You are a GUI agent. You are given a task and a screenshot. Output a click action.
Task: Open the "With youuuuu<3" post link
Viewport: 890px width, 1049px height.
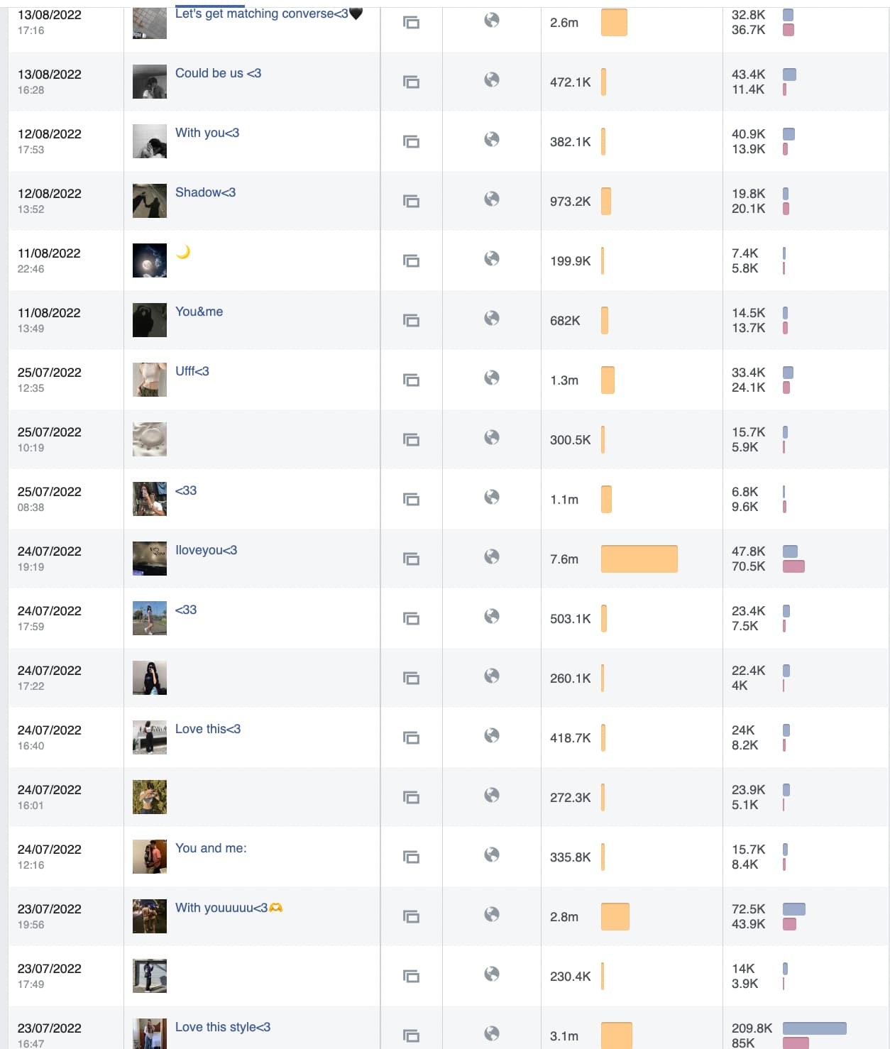(221, 908)
